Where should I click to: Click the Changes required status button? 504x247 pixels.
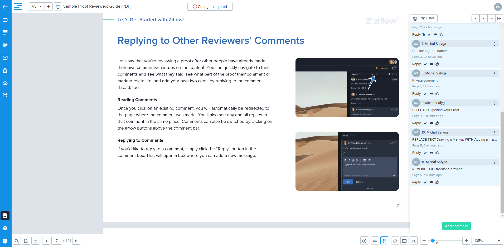[x=210, y=7]
